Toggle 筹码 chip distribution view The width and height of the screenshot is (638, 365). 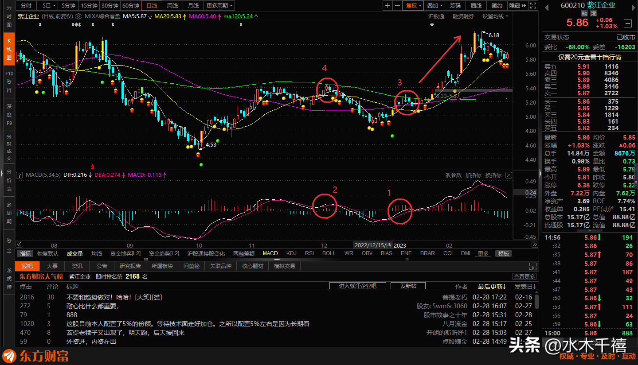click(x=455, y=6)
